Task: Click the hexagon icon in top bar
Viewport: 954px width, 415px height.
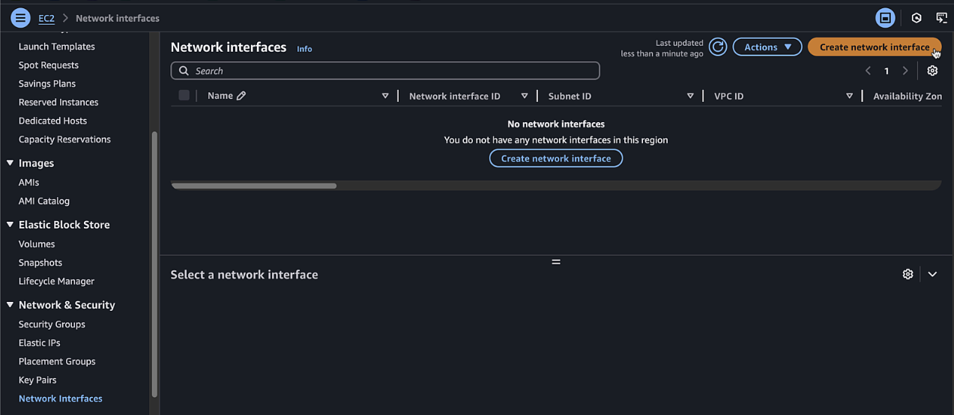Action: [x=916, y=18]
